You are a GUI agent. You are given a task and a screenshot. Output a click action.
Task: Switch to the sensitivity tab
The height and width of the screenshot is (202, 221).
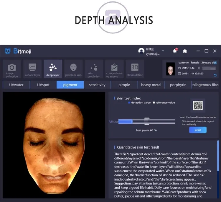tap(97, 85)
